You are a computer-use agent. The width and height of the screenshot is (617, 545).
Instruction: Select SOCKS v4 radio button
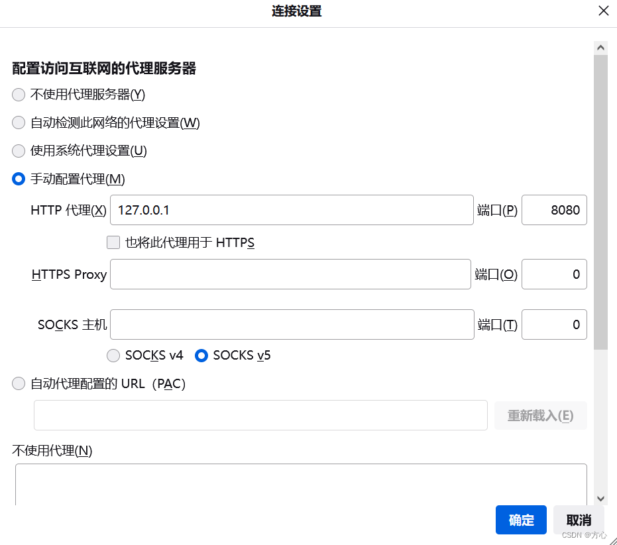point(113,356)
